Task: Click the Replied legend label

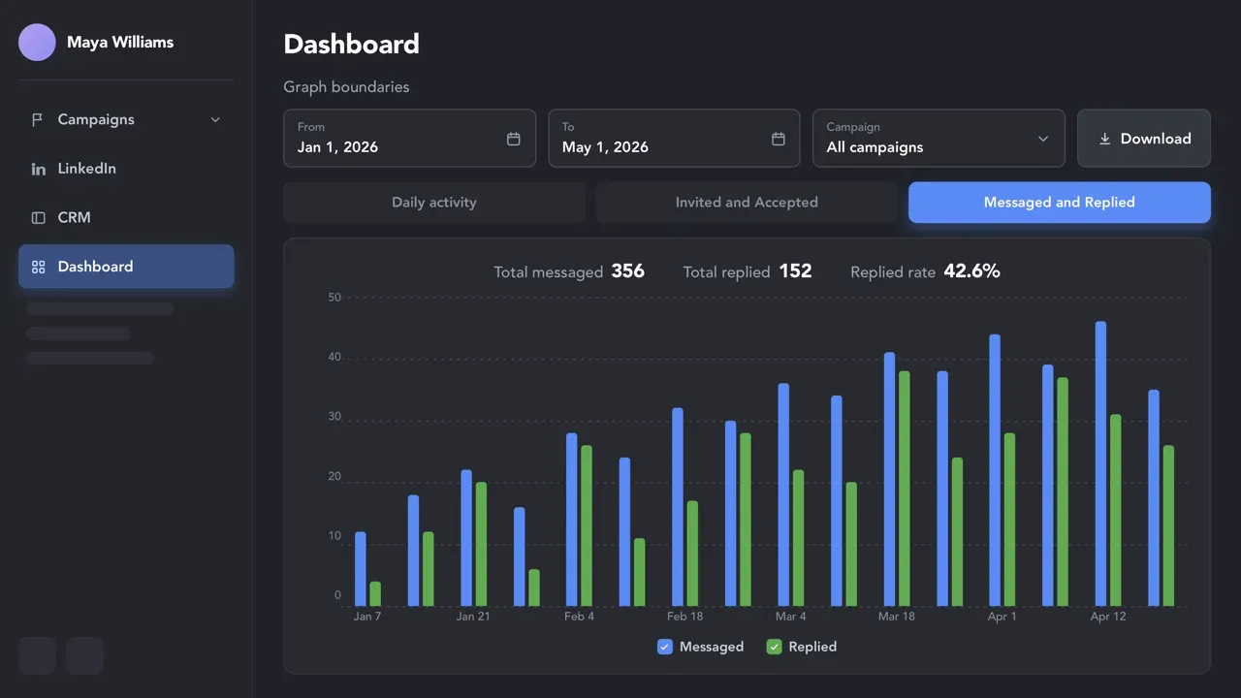Action: pos(812,647)
